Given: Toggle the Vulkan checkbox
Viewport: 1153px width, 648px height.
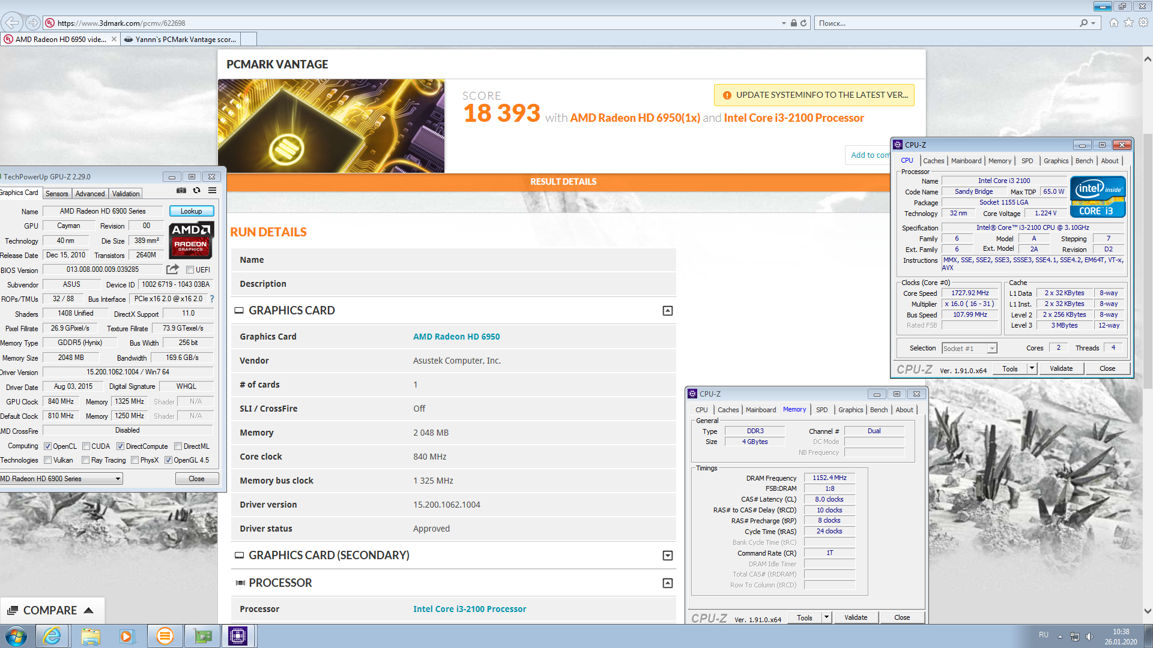Looking at the screenshot, I should click(x=48, y=460).
